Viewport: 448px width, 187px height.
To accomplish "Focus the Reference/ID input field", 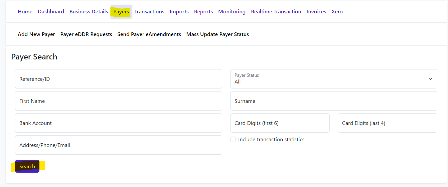I will pos(119,79).
